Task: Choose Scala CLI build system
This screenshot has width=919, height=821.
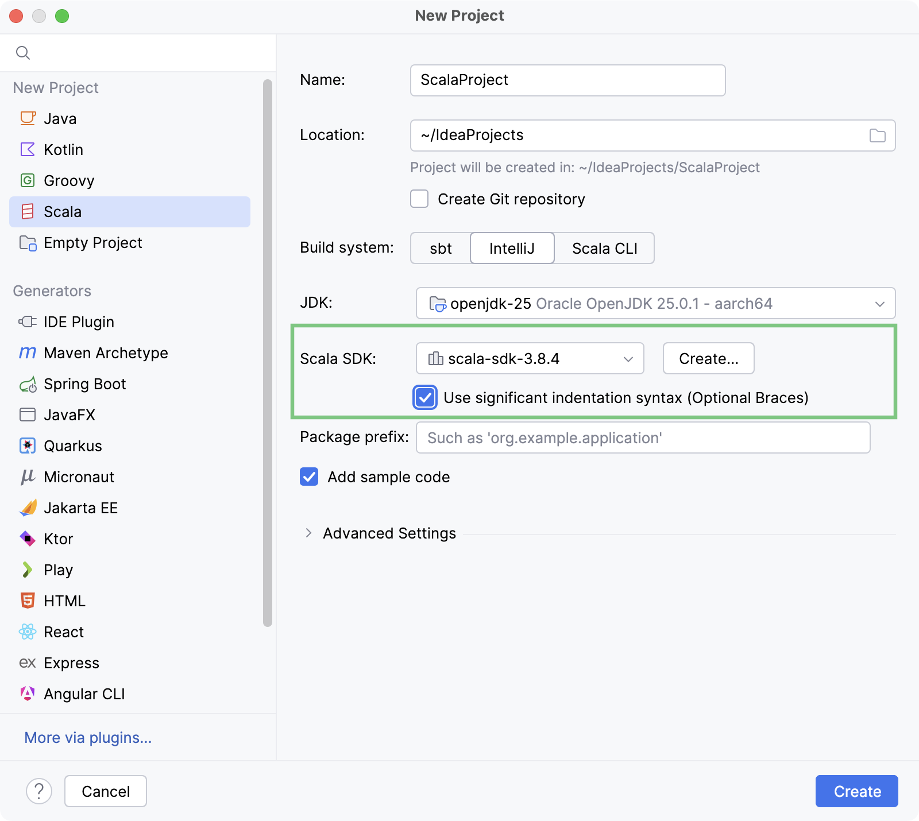Action: tap(605, 248)
